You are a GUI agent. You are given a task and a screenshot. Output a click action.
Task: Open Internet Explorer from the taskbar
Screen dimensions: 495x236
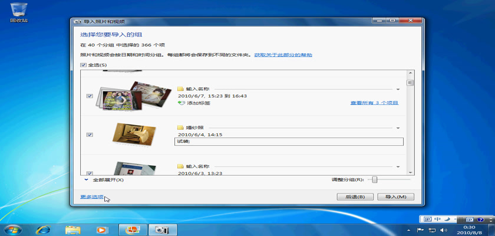click(42, 229)
